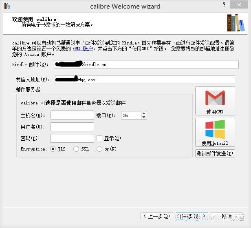Close the calibre Welcome wizard window
This screenshot has height=228, width=251.
(239, 4)
